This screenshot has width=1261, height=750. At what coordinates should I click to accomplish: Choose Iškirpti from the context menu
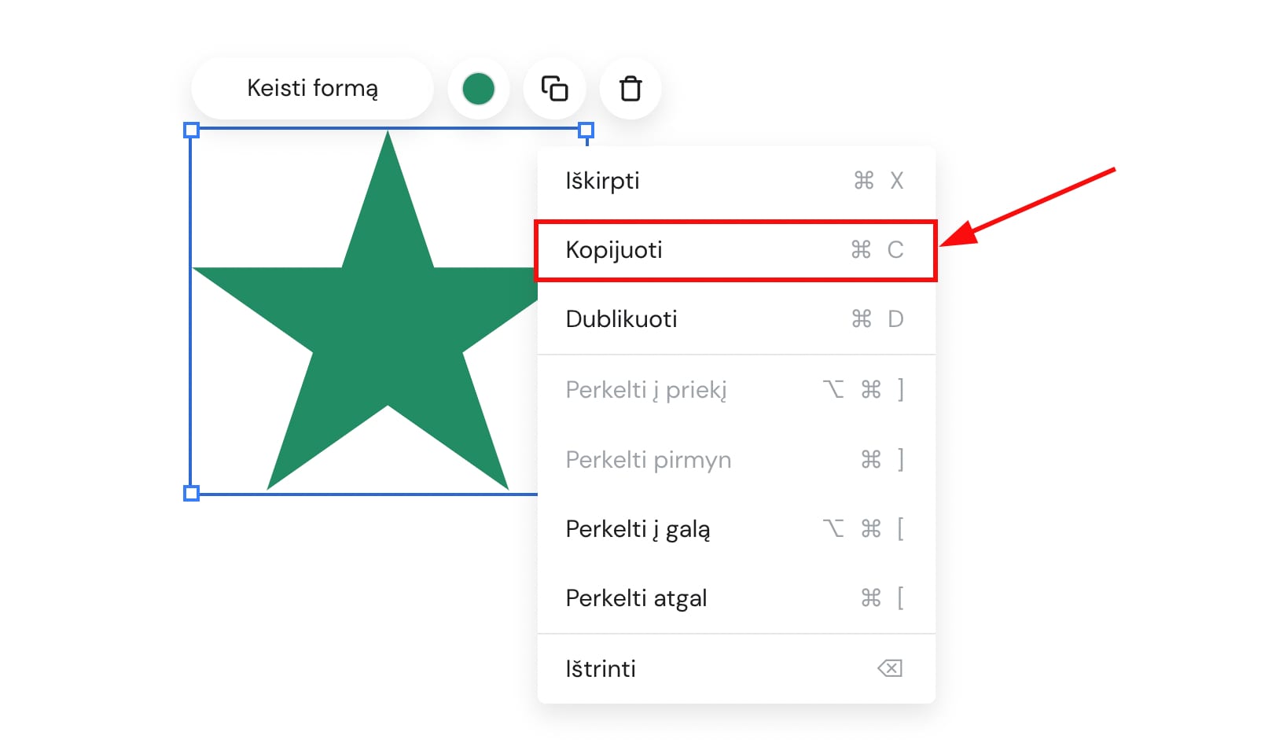click(x=602, y=181)
